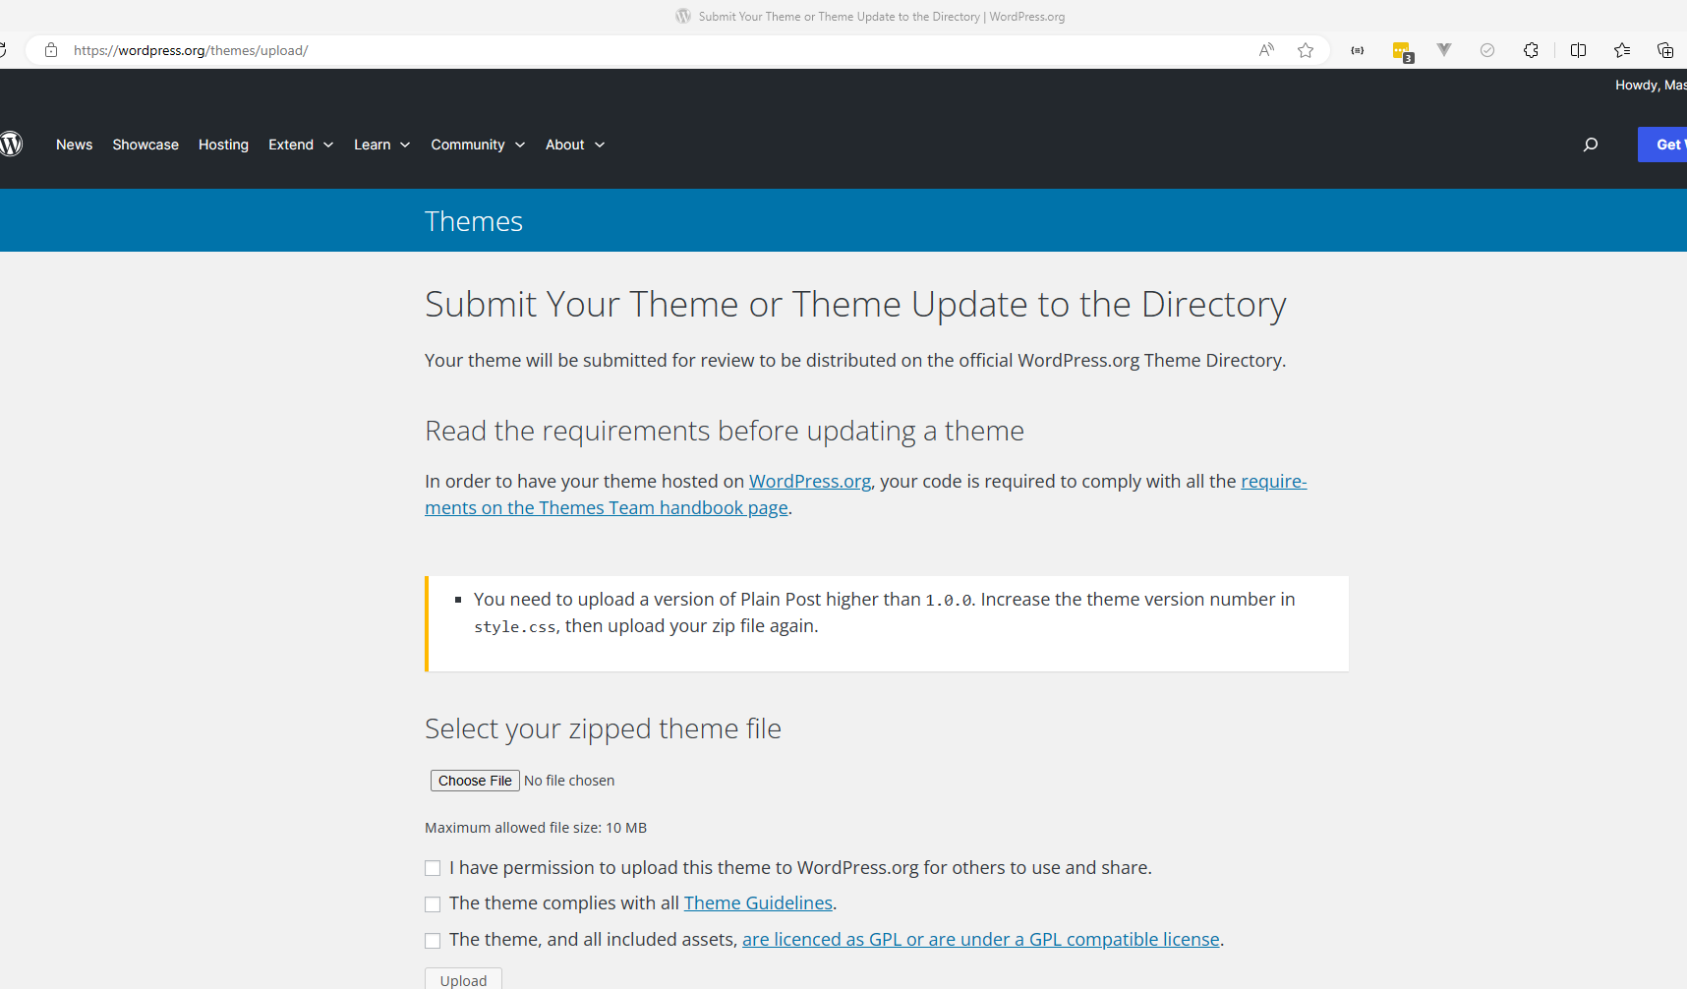The width and height of the screenshot is (1687, 989).
Task: Click the curly braces extension icon
Action: [x=1358, y=50]
